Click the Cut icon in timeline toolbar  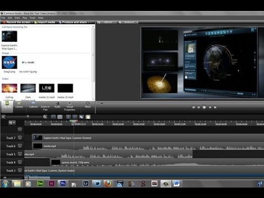[68, 117]
